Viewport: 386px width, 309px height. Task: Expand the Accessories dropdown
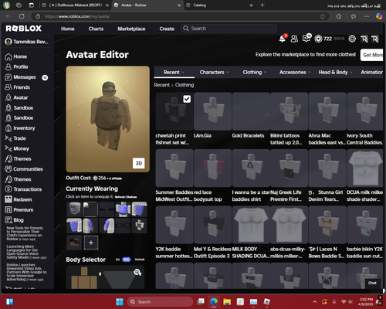(x=295, y=73)
